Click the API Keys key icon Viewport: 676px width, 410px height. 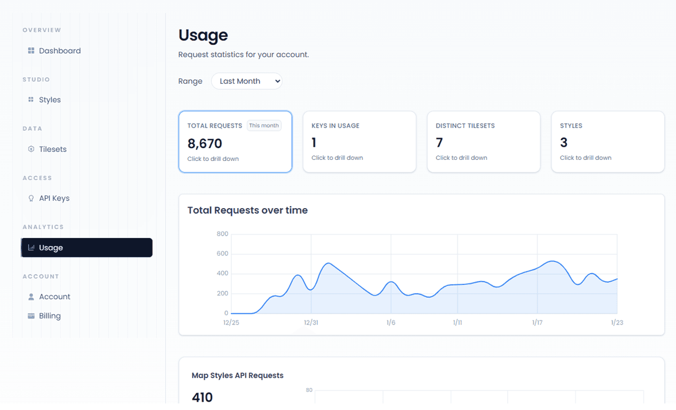(x=31, y=198)
